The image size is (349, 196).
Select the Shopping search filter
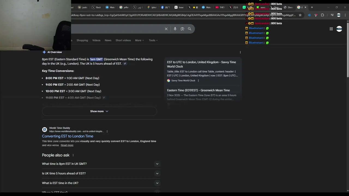(82, 40)
